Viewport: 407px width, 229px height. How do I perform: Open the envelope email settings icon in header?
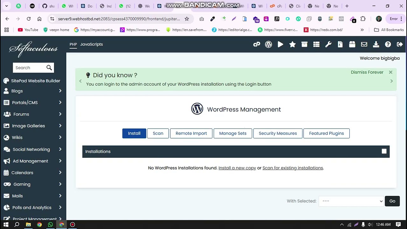point(364,45)
